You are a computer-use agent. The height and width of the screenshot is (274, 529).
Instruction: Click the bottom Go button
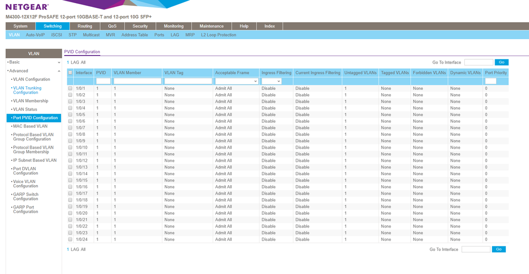click(x=499, y=250)
